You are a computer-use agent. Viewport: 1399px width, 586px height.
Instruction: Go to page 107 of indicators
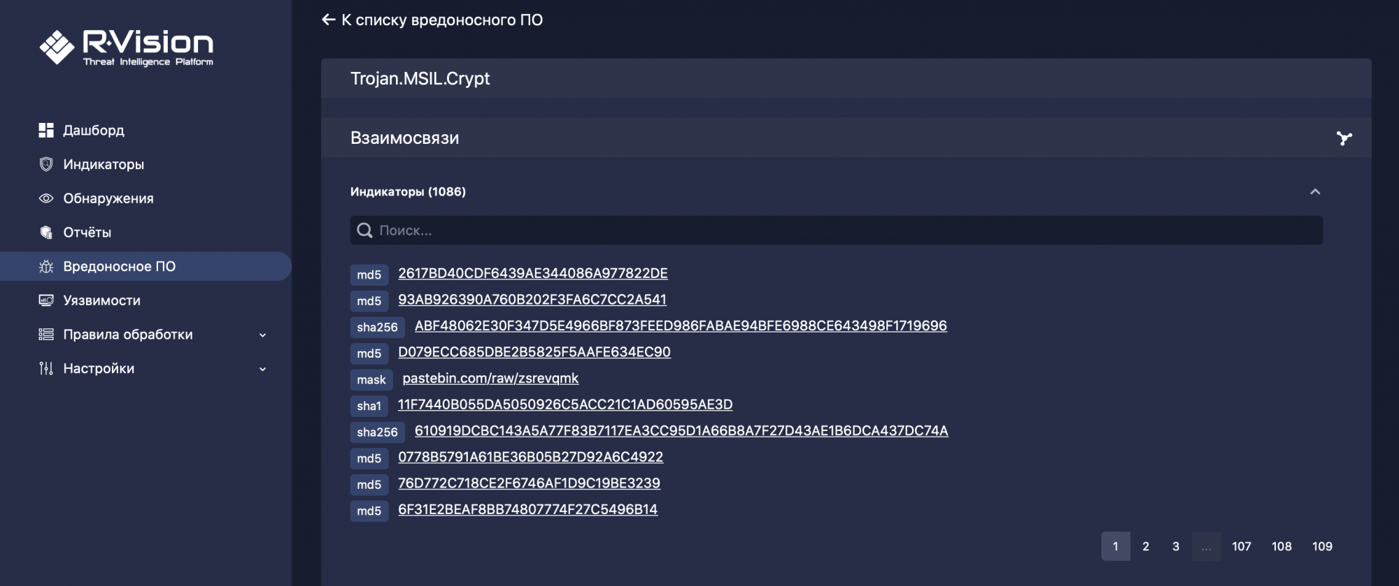tap(1241, 546)
